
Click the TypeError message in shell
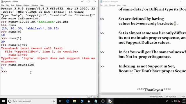[48, 60]
